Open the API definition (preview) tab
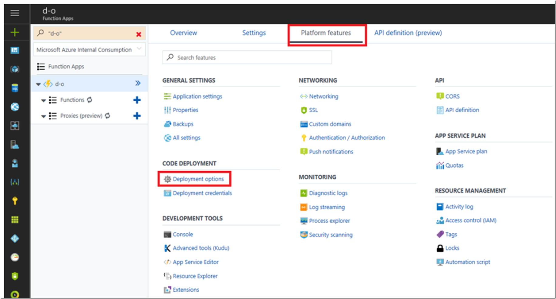Screen dimensions: 556x299 [408, 33]
